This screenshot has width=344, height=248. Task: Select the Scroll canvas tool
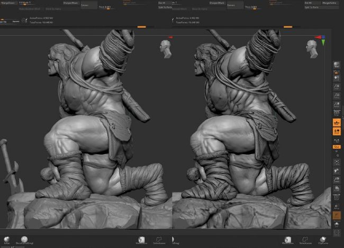click(337, 79)
